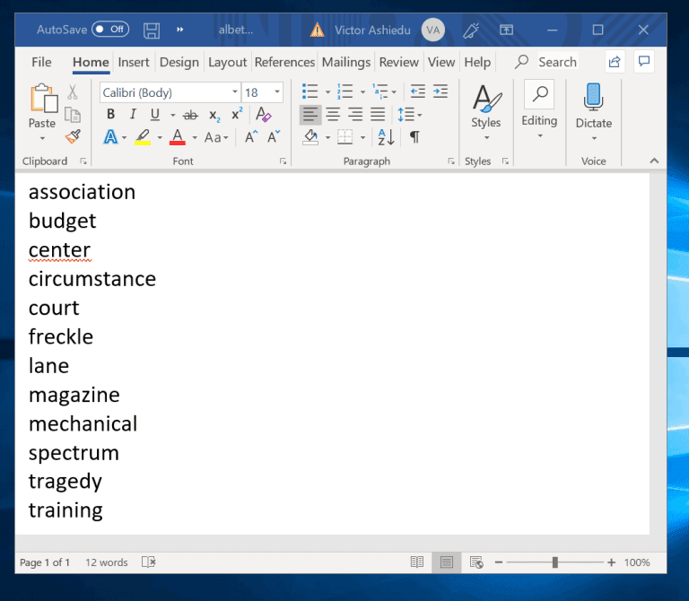The image size is (689, 601).
Task: Open Change Case Aa dropdown
Action: coord(216,137)
